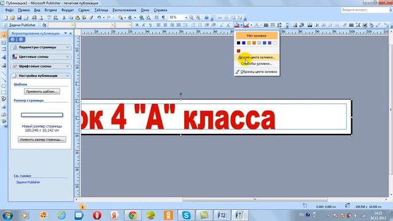Pick the white fill color swatch
Screen dimensions: 393x221
275,43
